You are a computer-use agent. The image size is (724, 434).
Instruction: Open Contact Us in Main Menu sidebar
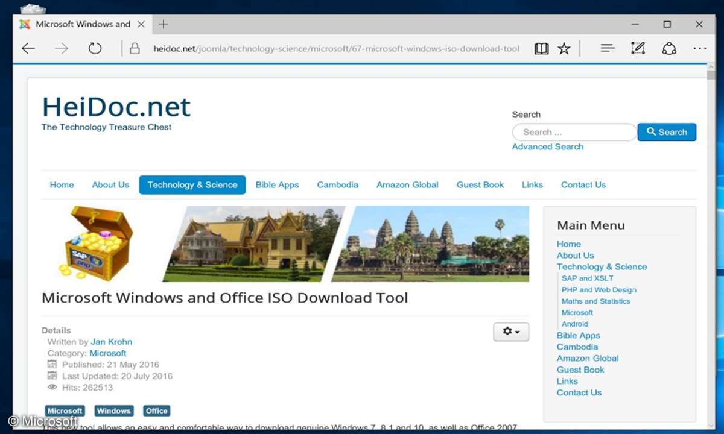tap(579, 393)
